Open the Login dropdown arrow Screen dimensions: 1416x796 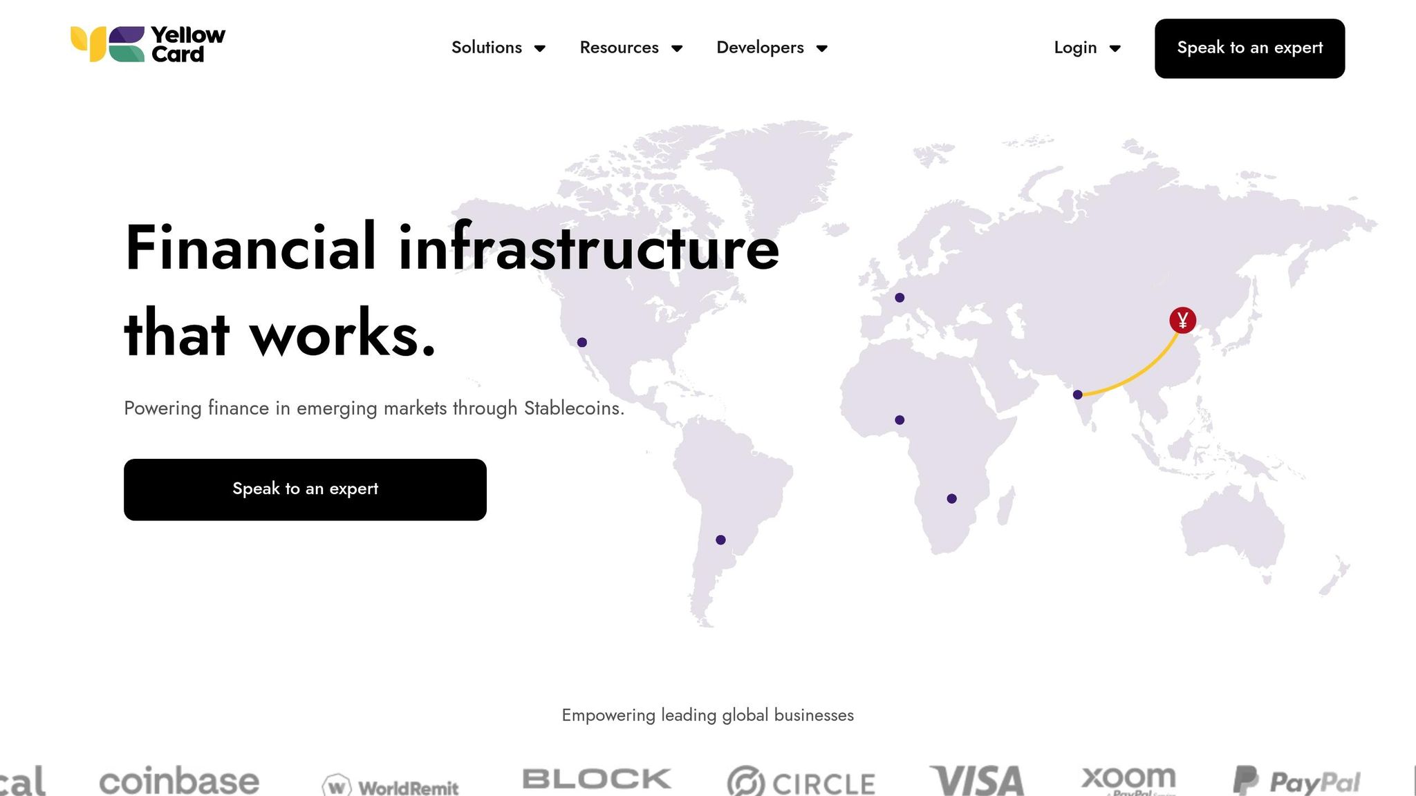pos(1115,48)
